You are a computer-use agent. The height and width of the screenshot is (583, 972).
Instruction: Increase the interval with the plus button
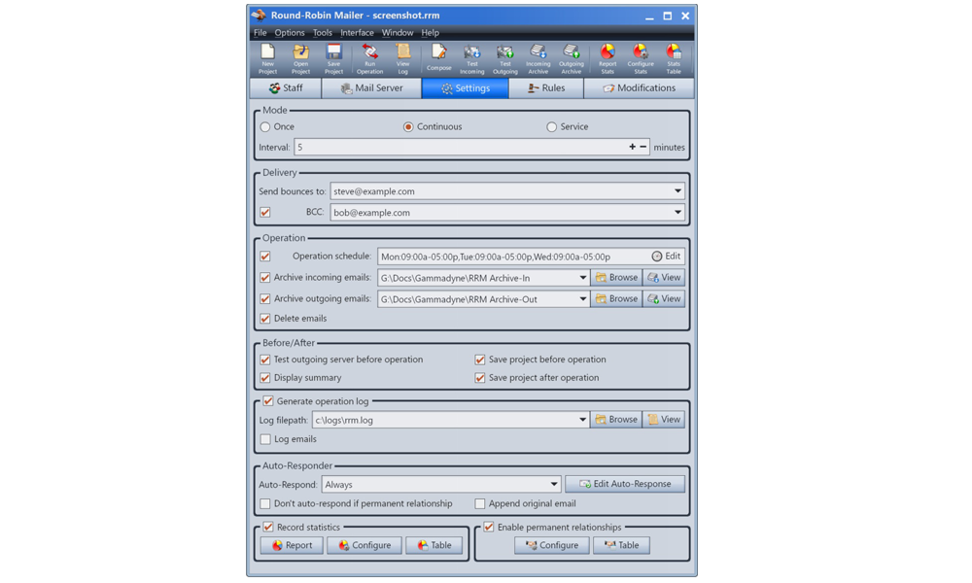(632, 148)
